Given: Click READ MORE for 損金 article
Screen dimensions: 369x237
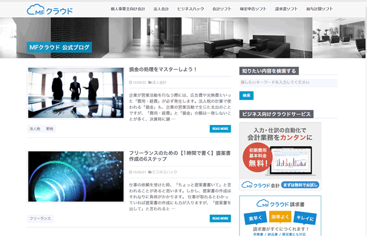Looking at the screenshot, I should 220,129.
